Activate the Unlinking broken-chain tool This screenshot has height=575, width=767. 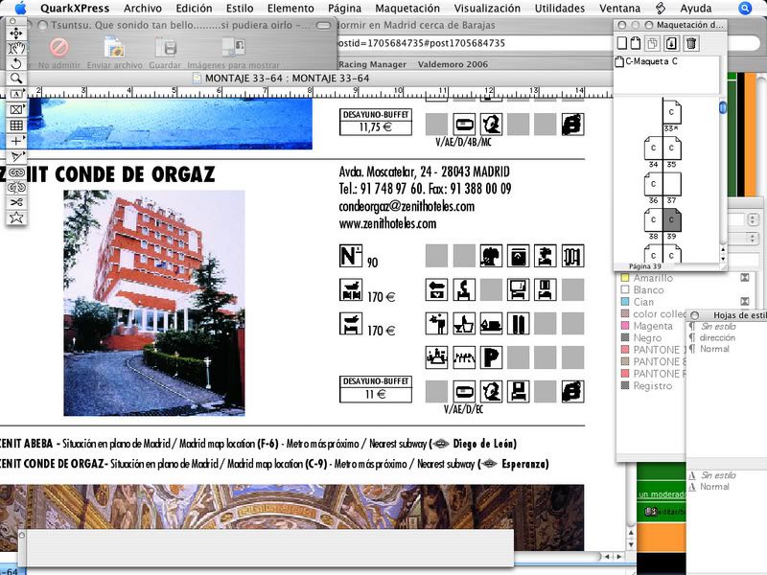[16, 187]
